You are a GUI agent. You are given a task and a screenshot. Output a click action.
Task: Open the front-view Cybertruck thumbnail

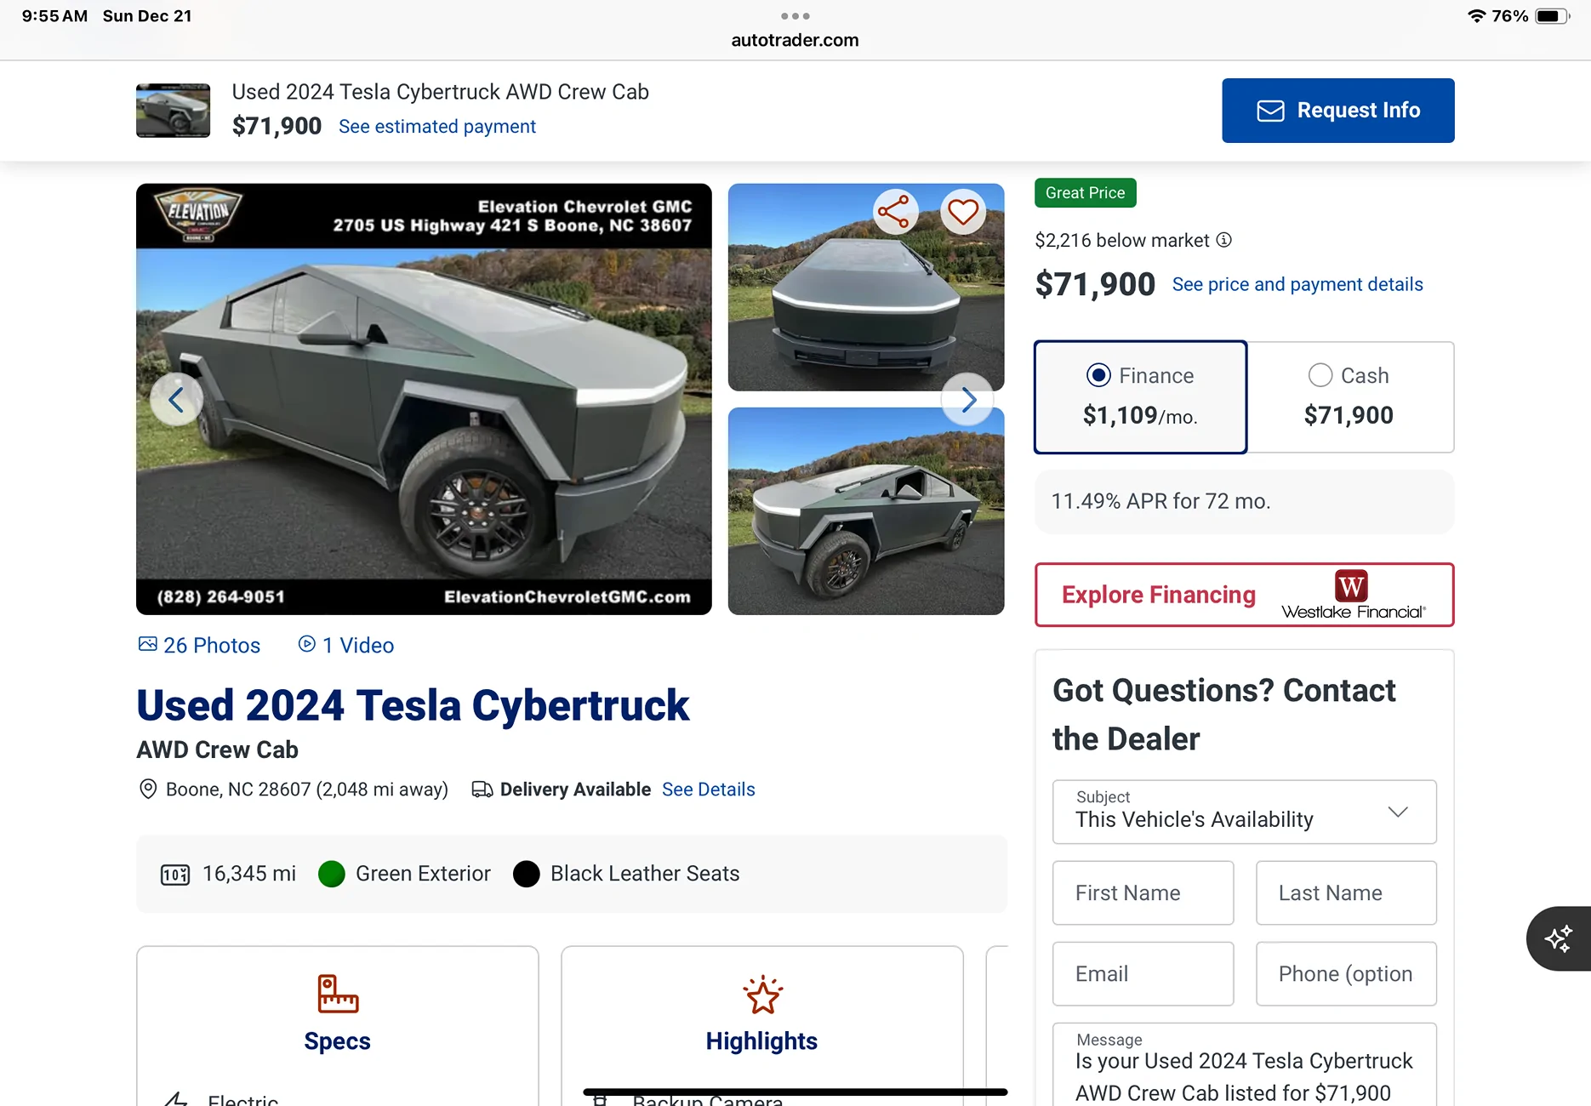(866, 288)
